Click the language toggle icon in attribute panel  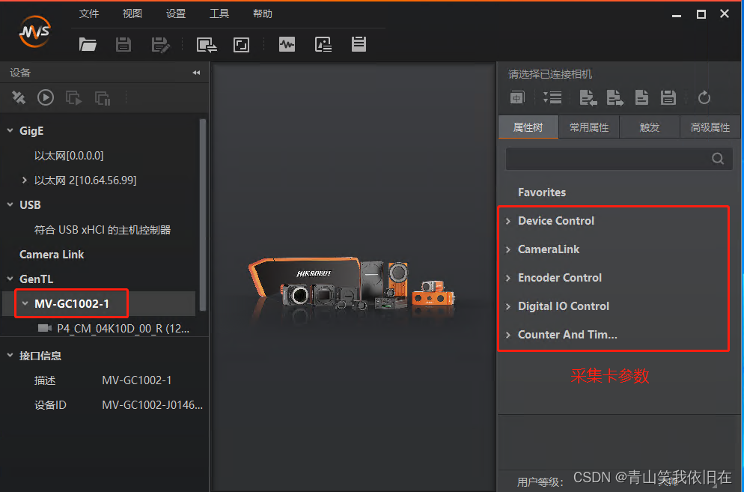point(517,98)
